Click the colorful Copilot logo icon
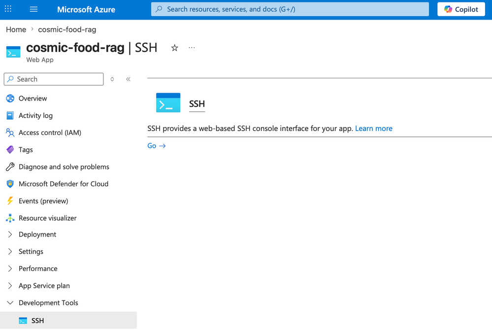This screenshot has height=333, width=492. (448, 9)
